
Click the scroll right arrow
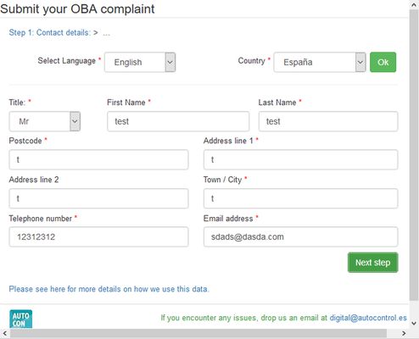pos(404,334)
